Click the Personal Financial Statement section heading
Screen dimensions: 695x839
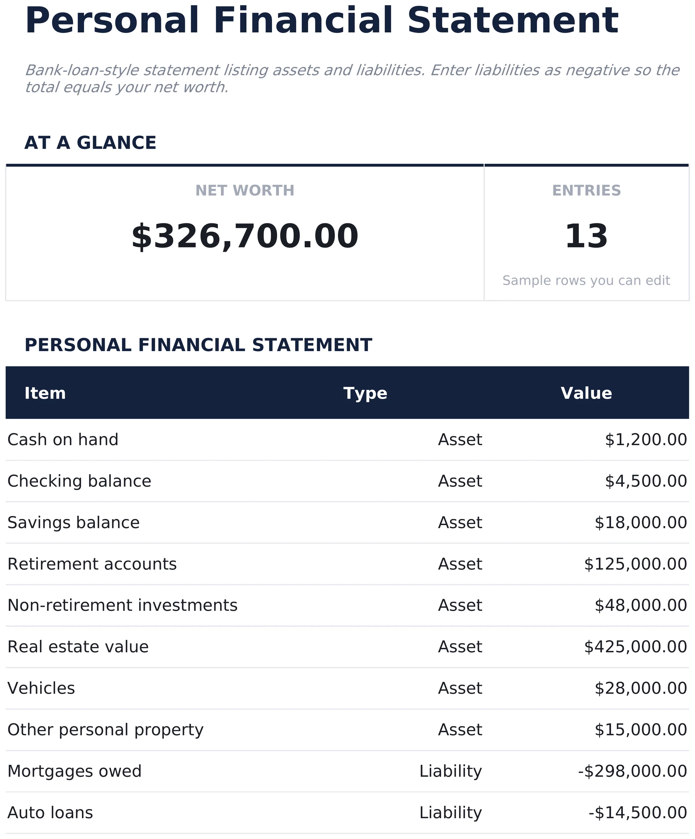click(x=198, y=346)
